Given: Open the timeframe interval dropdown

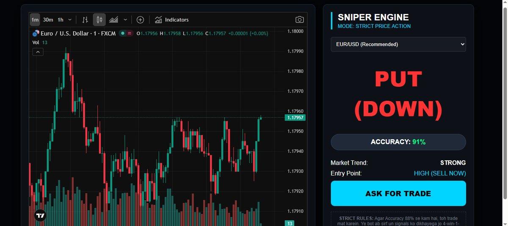Looking at the screenshot, I should tap(70, 19).
